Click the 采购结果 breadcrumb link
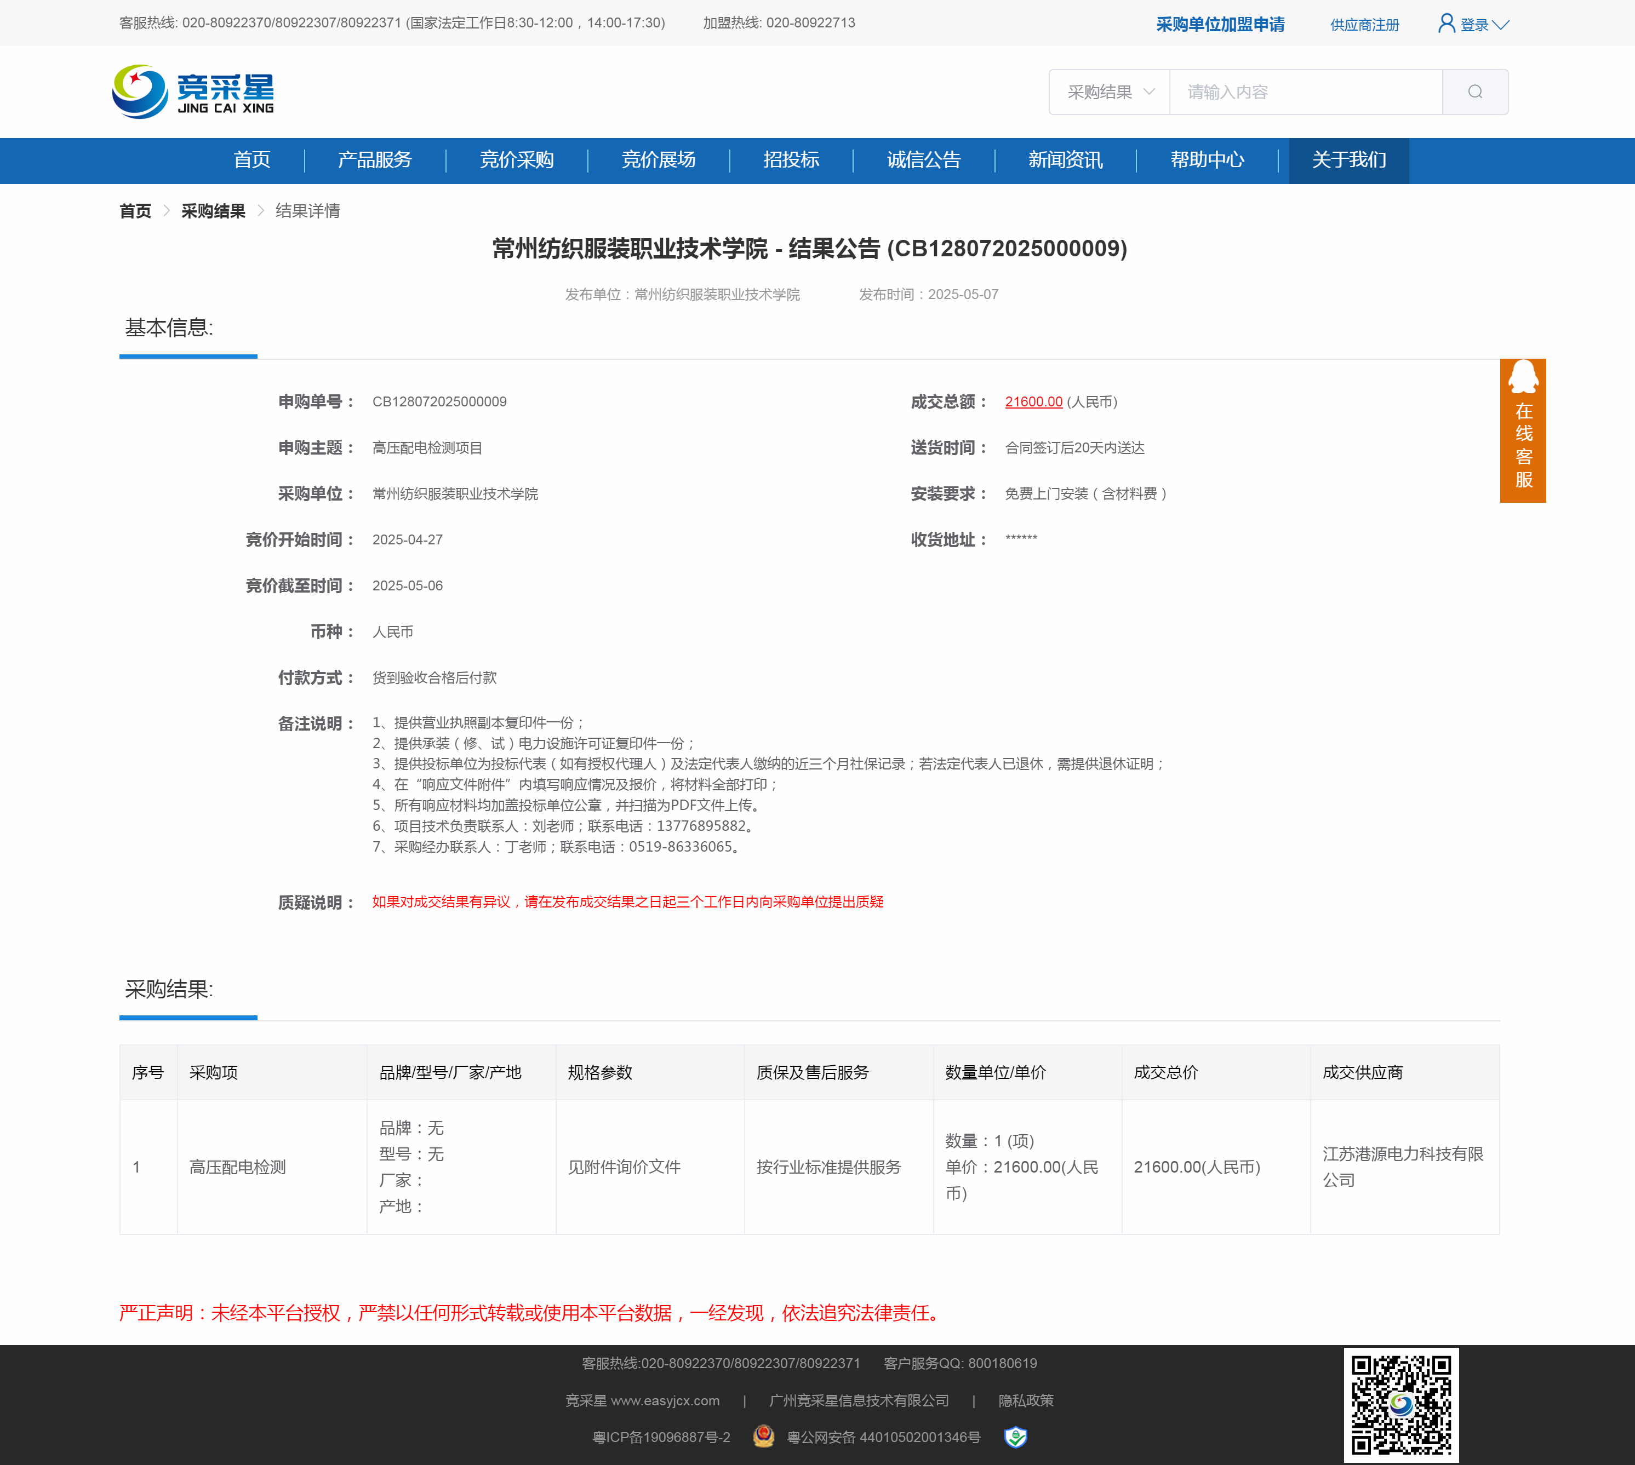Screen dimensions: 1635x1465 213,211
